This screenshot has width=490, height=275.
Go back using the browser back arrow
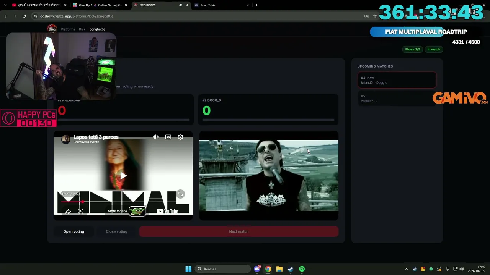tap(6, 16)
